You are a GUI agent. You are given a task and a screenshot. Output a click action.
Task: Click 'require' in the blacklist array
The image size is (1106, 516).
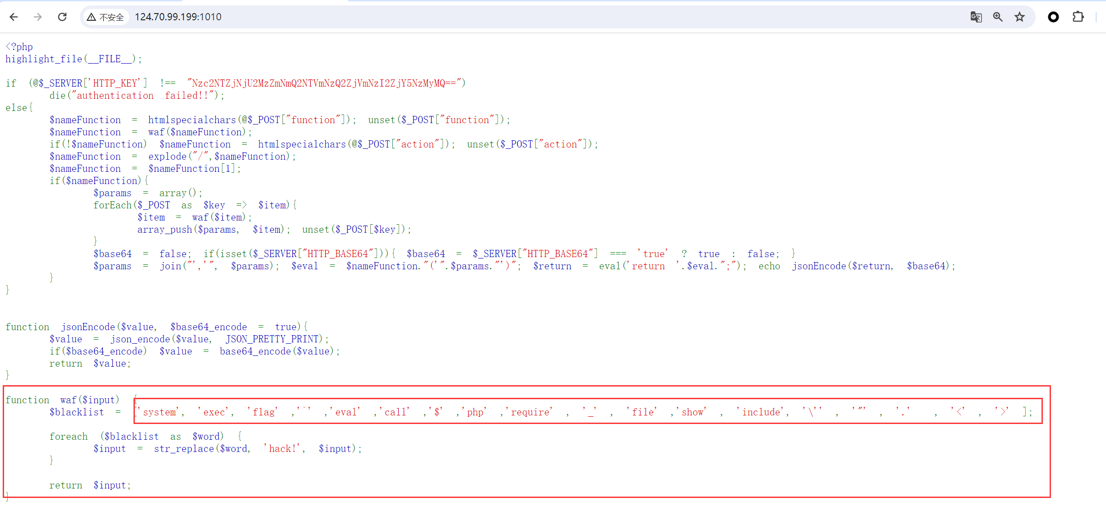[x=530, y=412]
